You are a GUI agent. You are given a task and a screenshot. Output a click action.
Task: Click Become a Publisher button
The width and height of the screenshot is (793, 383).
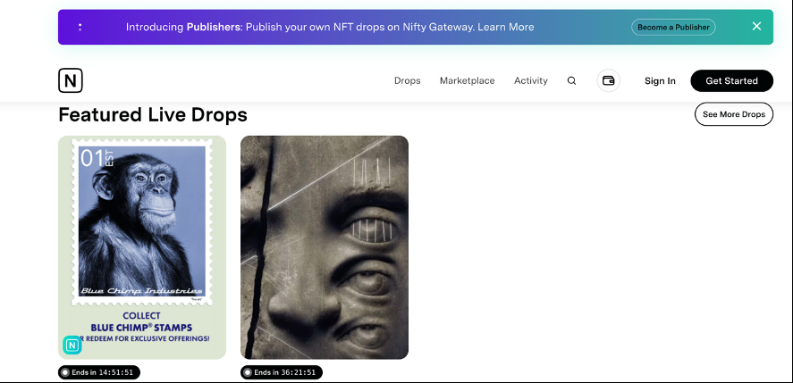tap(673, 28)
